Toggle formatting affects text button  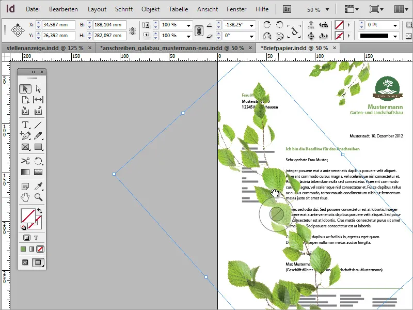pyautogui.click(x=36, y=238)
